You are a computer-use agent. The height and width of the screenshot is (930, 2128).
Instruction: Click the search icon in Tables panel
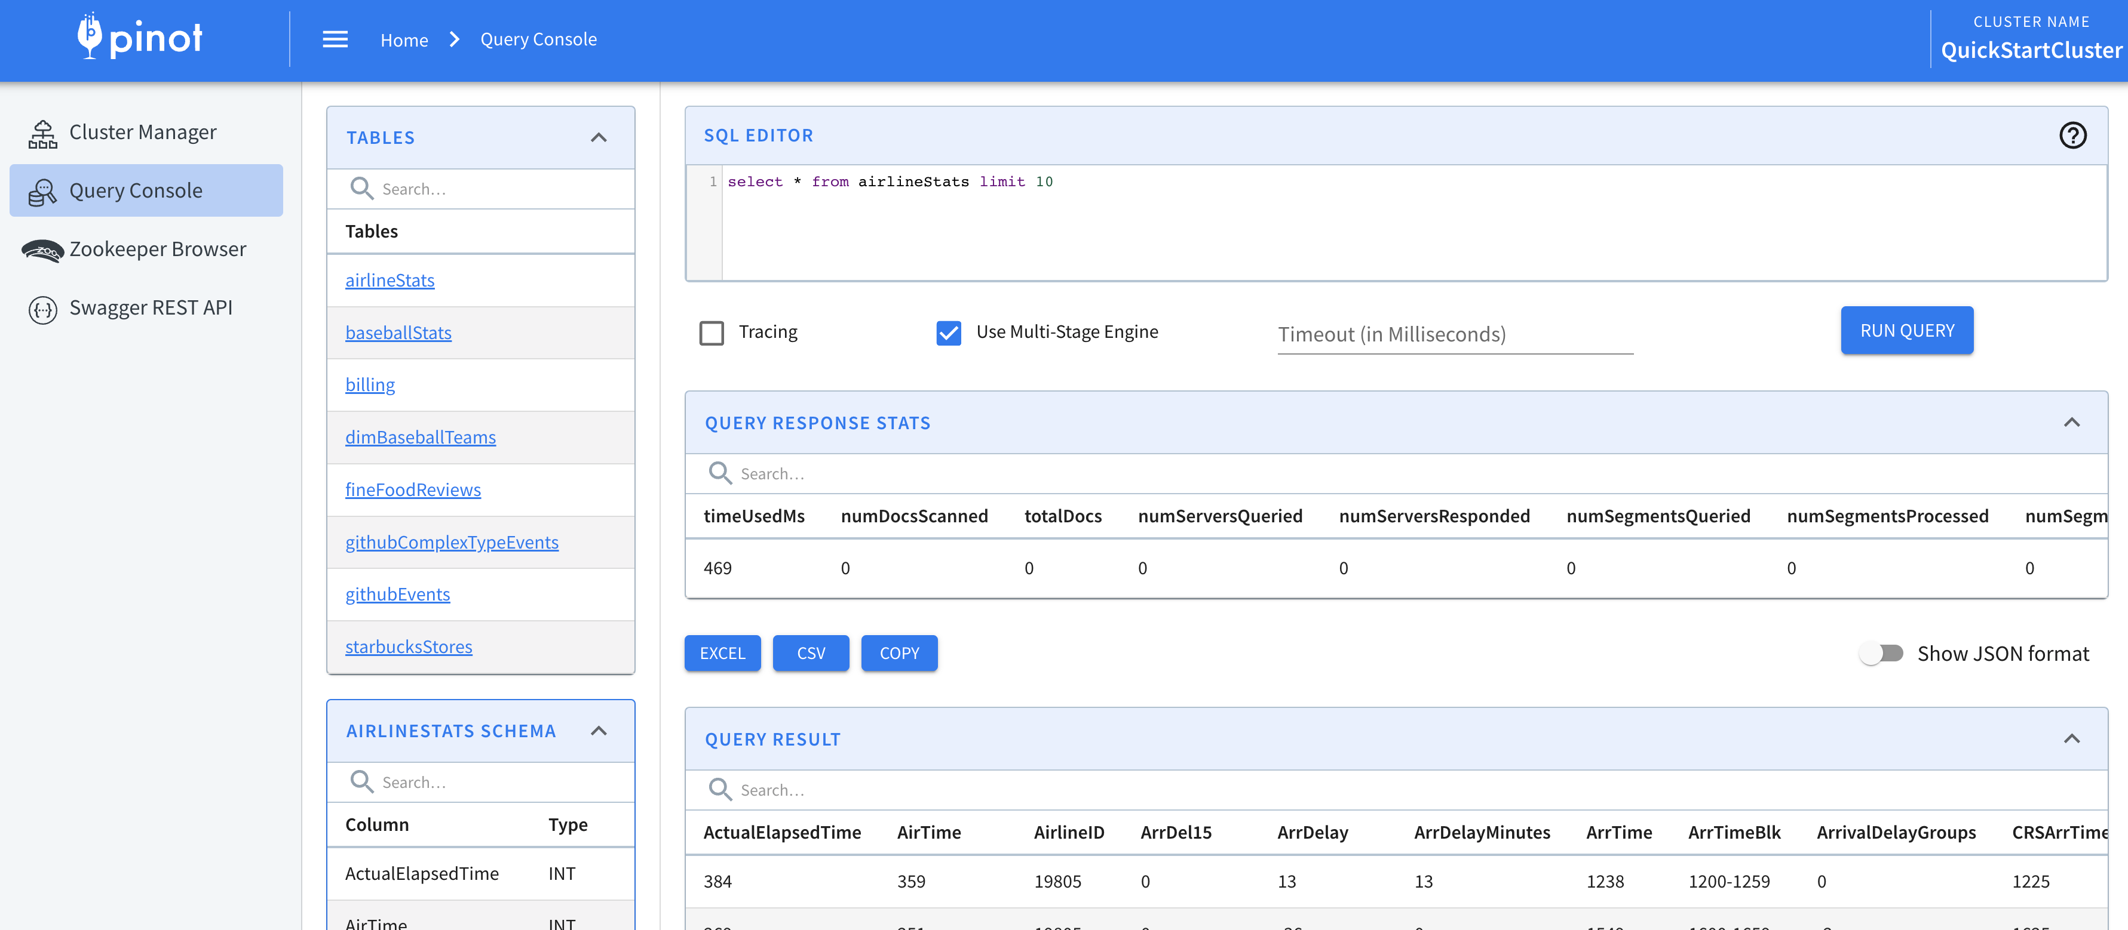(x=362, y=188)
